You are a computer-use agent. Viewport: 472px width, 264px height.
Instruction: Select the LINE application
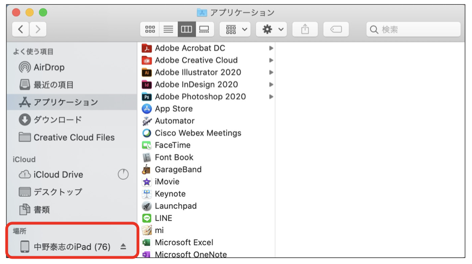point(163,218)
